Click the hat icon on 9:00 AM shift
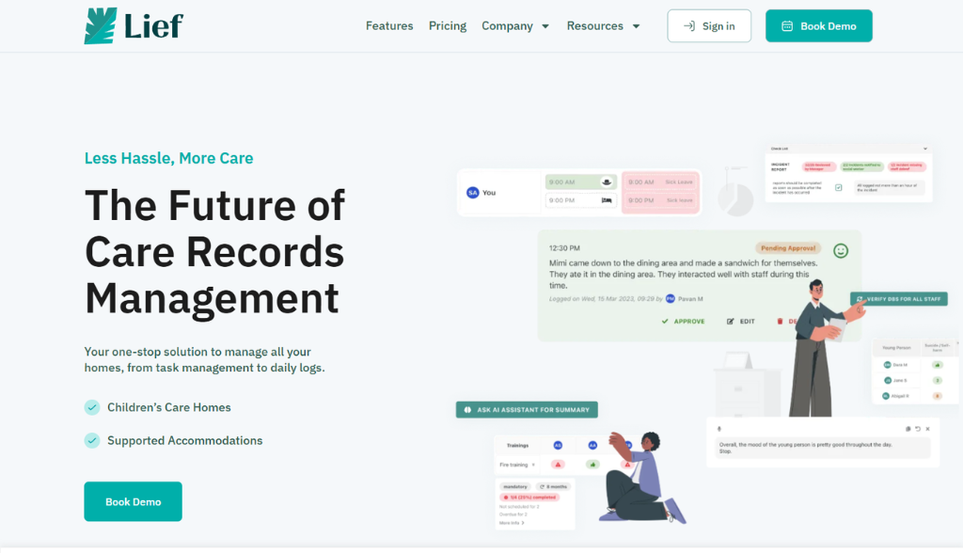Image resolution: width=963 pixels, height=553 pixels. click(607, 182)
